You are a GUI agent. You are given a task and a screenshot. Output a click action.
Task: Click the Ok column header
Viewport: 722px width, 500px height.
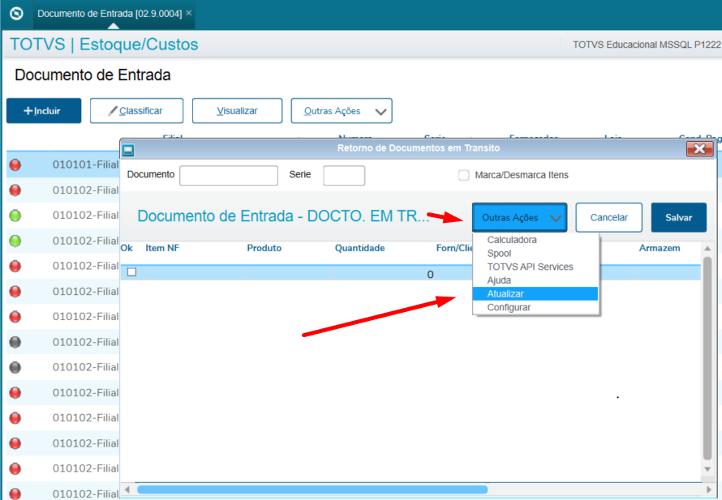tap(127, 248)
